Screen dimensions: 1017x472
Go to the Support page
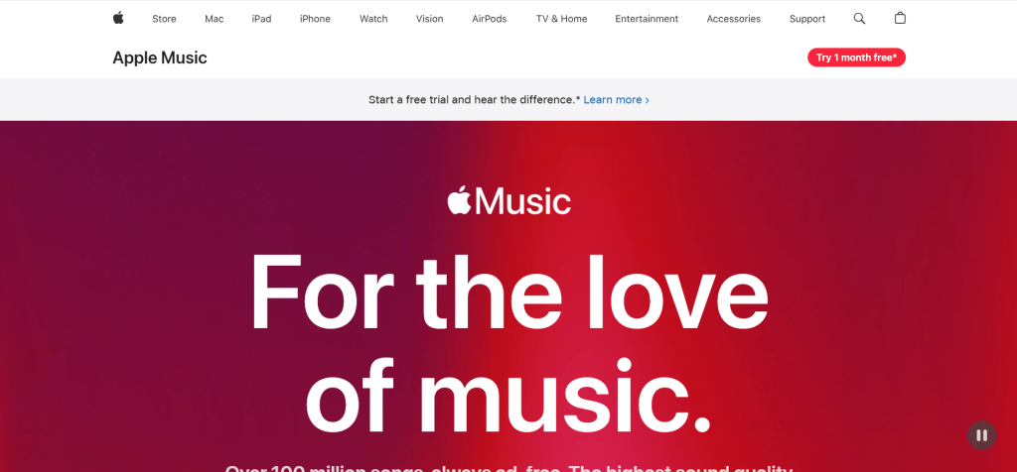(807, 19)
